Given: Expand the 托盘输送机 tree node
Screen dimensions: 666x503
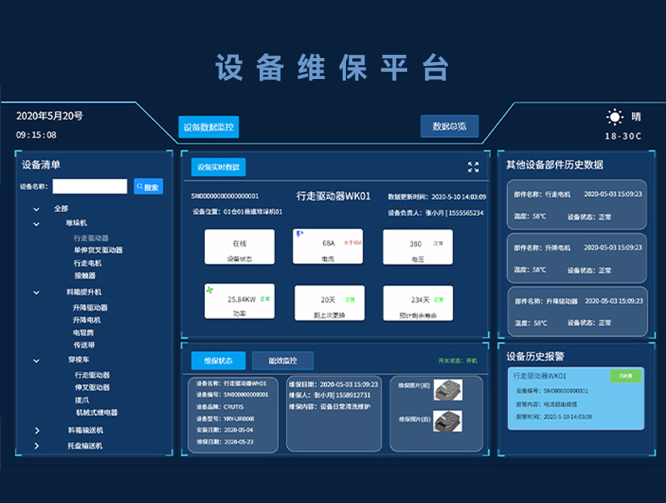Looking at the screenshot, I should point(36,446).
